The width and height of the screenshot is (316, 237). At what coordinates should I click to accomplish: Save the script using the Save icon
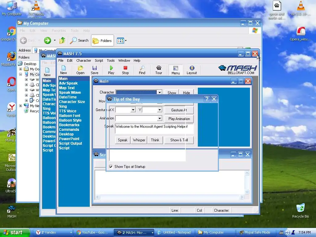click(x=94, y=70)
